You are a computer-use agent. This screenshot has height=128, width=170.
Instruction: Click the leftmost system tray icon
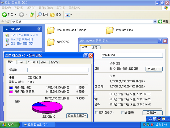(x=144, y=125)
